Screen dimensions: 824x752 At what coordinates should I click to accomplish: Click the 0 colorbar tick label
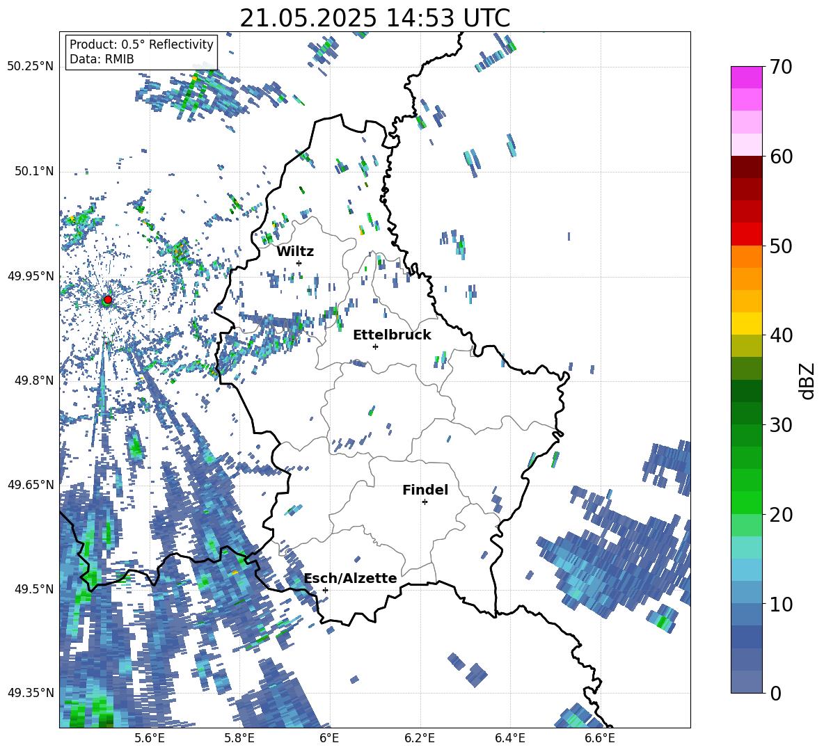[775, 694]
